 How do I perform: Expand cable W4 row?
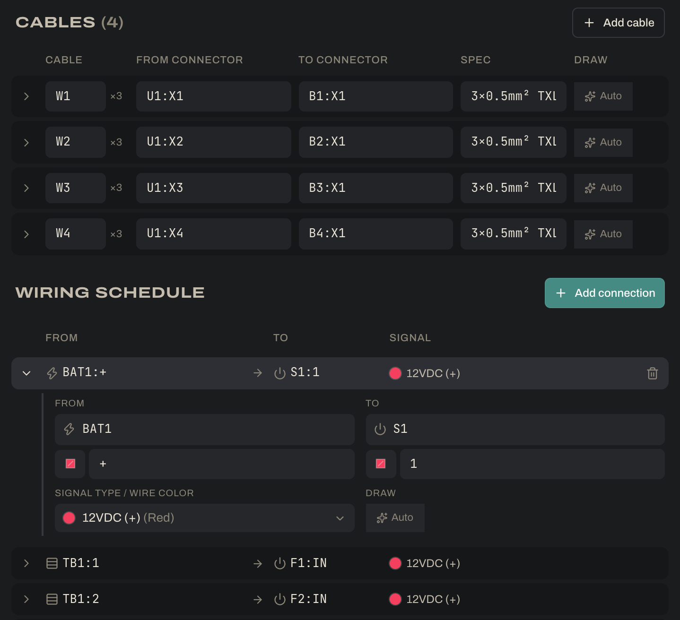pyautogui.click(x=26, y=234)
